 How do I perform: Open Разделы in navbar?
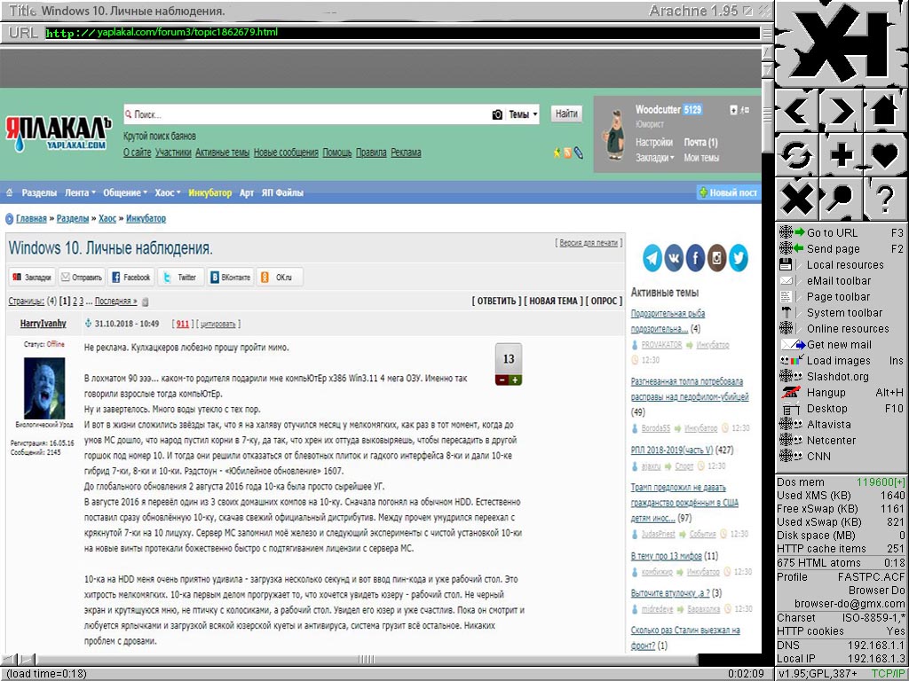pos(39,192)
